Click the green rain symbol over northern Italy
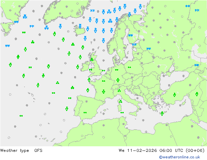207x160 pixels. pos(119,90)
